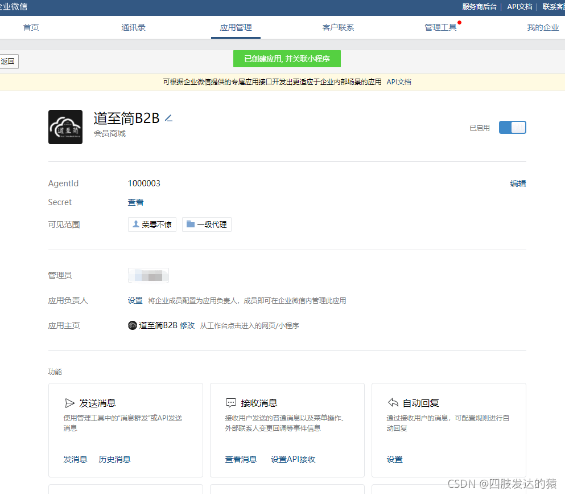
Task: Click 修改 next to 应用主页
Action: pos(187,325)
